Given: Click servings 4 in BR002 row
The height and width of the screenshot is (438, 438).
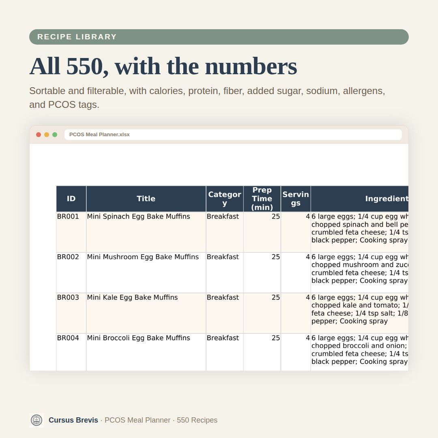Looking at the screenshot, I should click(296, 273).
